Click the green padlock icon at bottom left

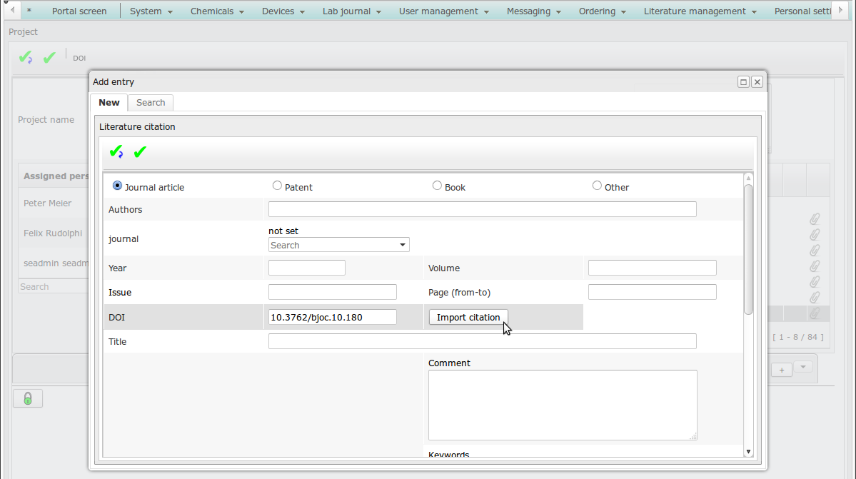(28, 398)
